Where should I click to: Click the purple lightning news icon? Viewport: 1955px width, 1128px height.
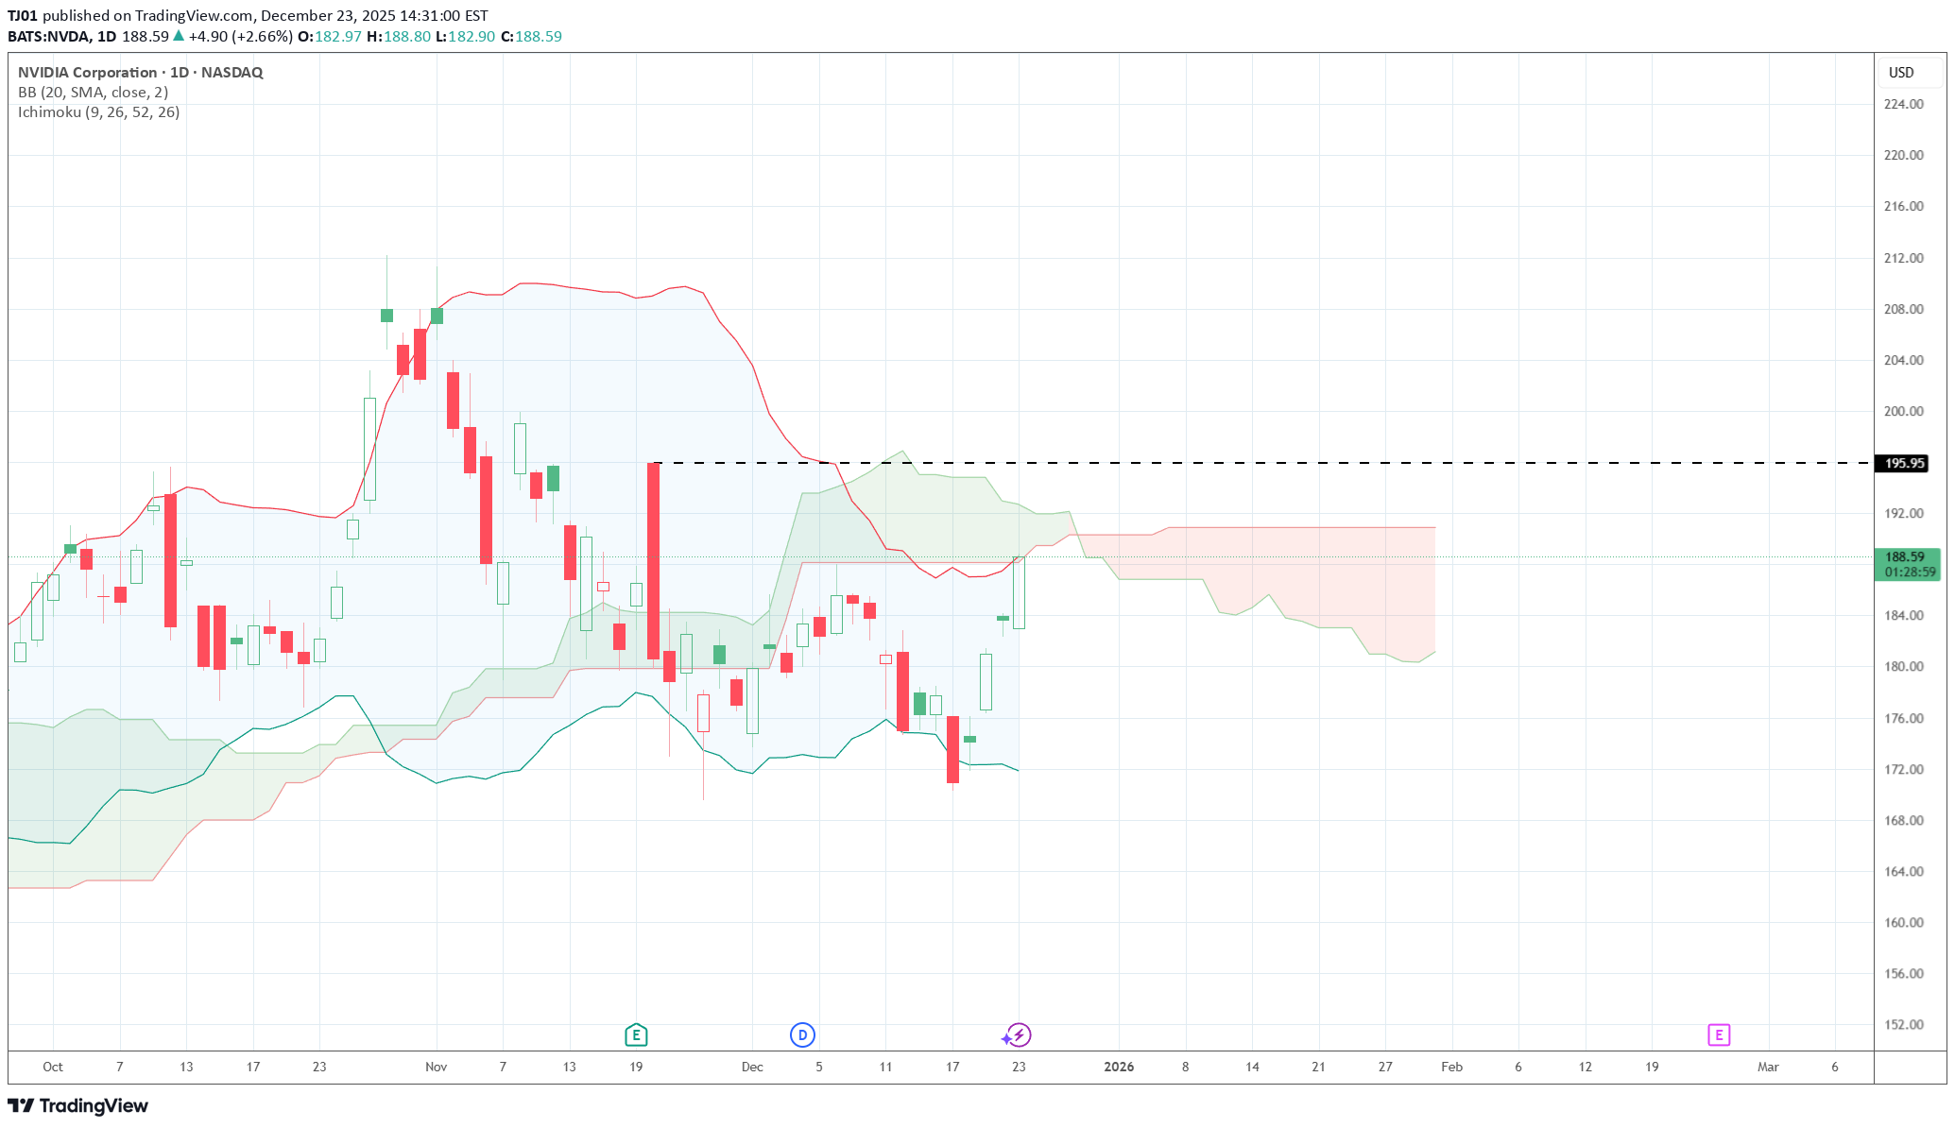point(1019,1035)
